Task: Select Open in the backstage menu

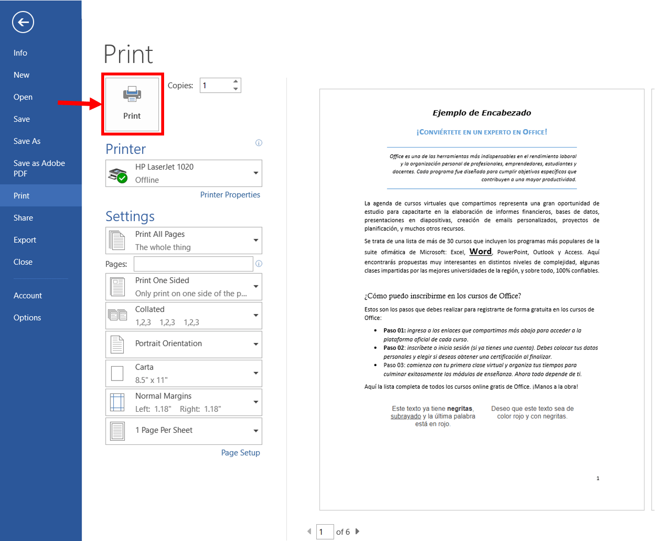Action: (41, 97)
